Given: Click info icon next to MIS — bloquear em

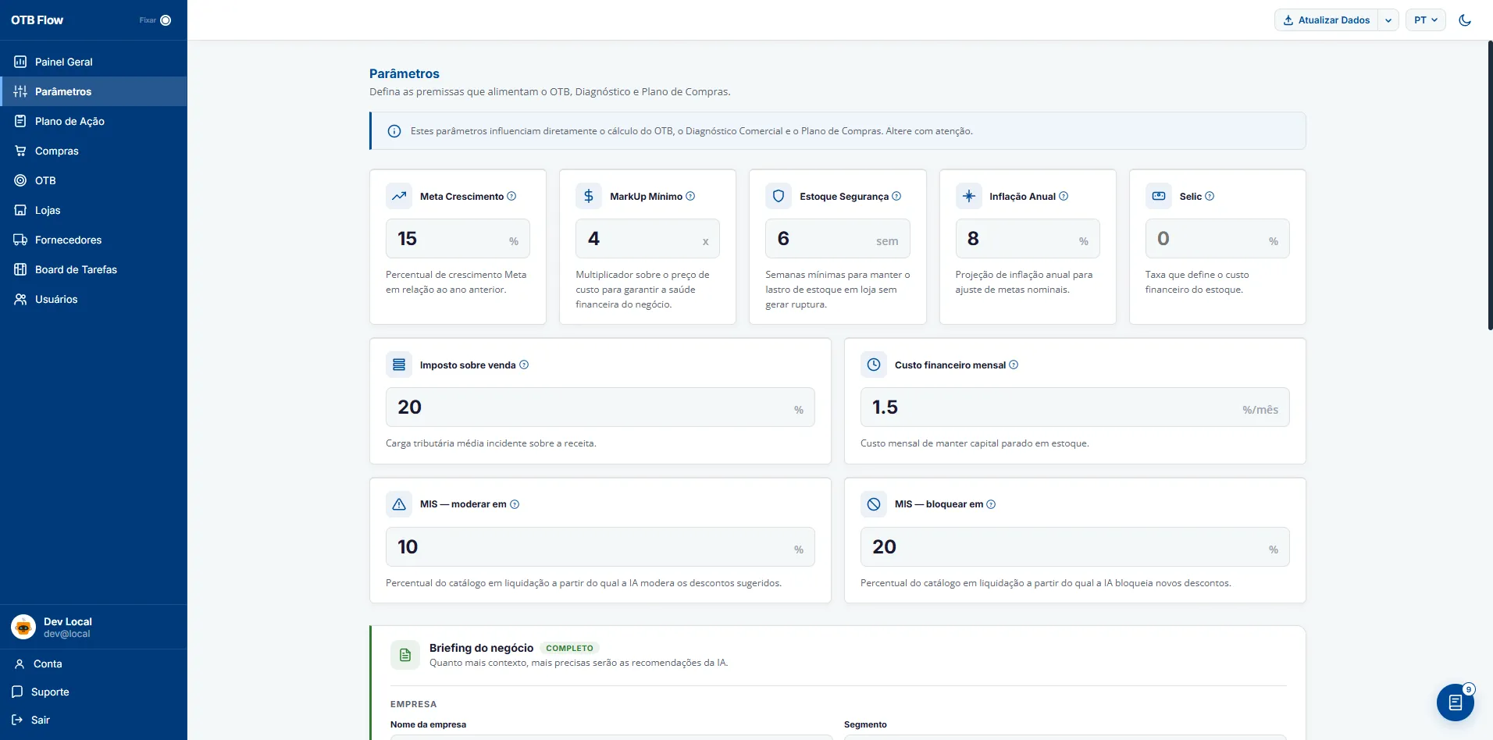Looking at the screenshot, I should tap(991, 504).
